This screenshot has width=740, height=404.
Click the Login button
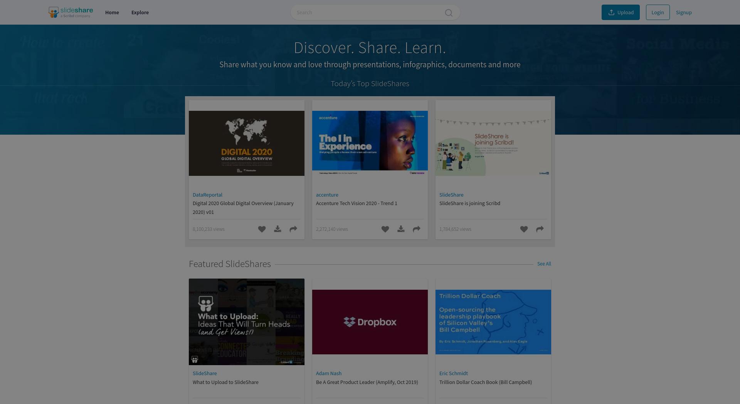658,12
